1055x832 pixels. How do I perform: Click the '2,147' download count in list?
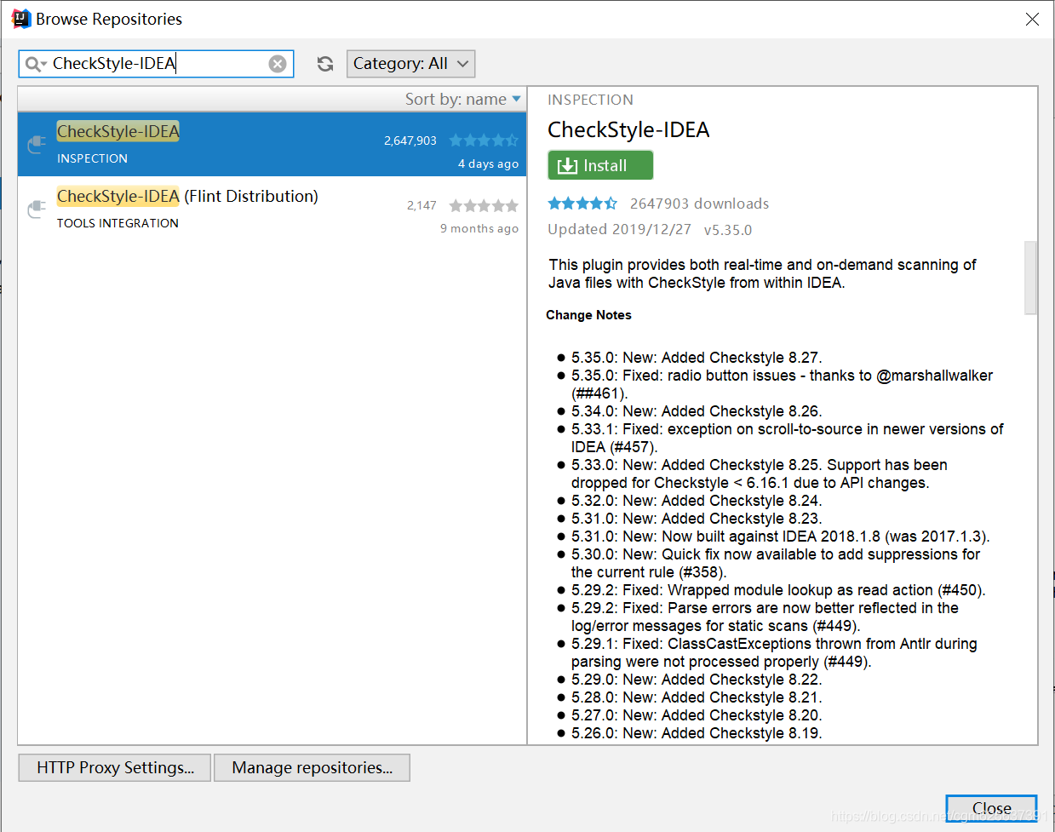click(x=421, y=205)
